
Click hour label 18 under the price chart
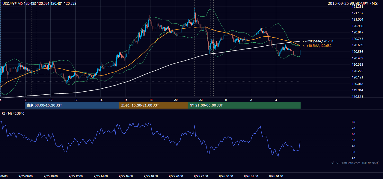coord(151,100)
